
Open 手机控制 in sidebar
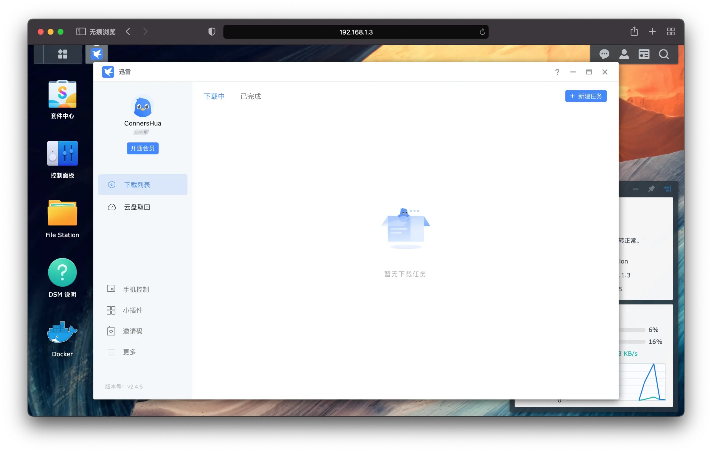point(128,289)
